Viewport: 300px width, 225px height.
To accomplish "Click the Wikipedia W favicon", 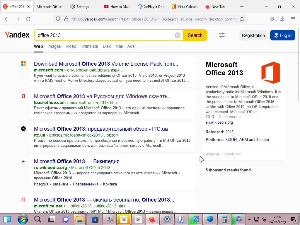I will click(23, 161).
